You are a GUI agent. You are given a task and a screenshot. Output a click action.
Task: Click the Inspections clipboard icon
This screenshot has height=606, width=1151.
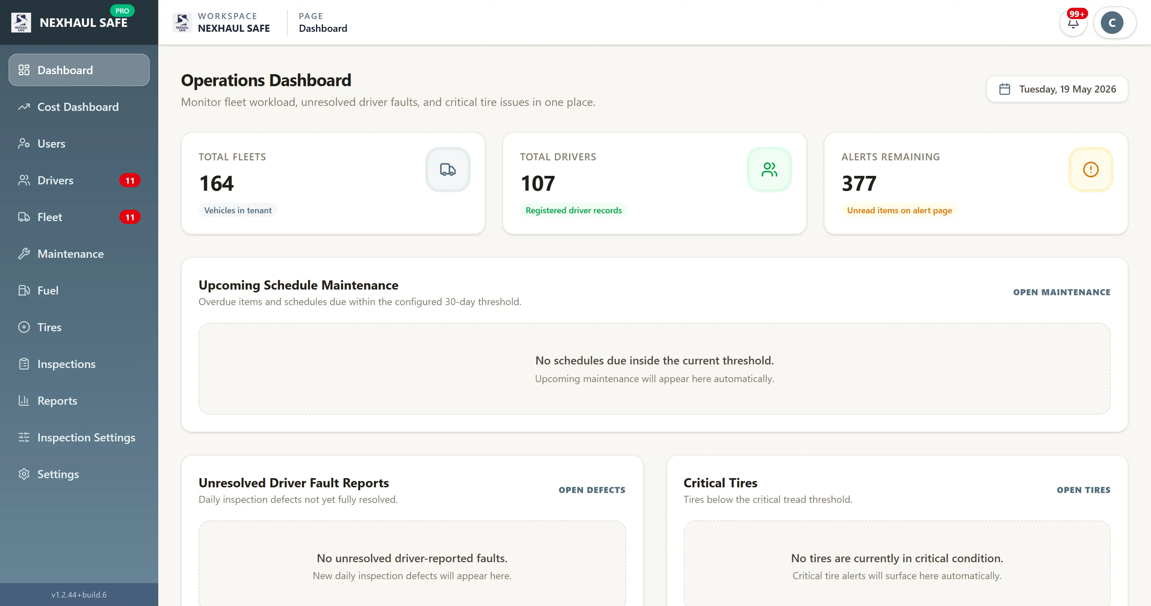(24, 364)
